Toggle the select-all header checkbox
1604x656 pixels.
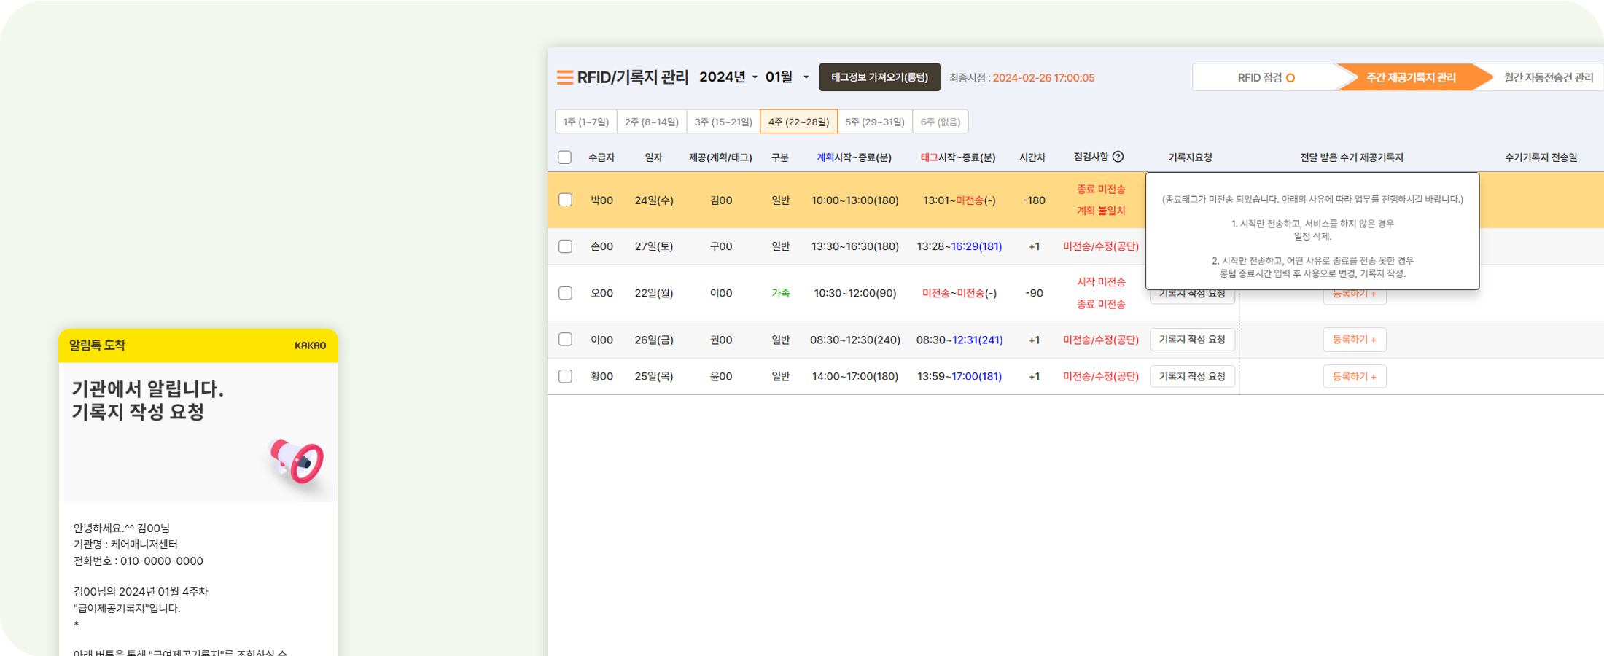564,157
